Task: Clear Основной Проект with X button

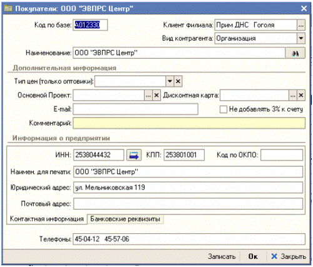Action: [156, 95]
